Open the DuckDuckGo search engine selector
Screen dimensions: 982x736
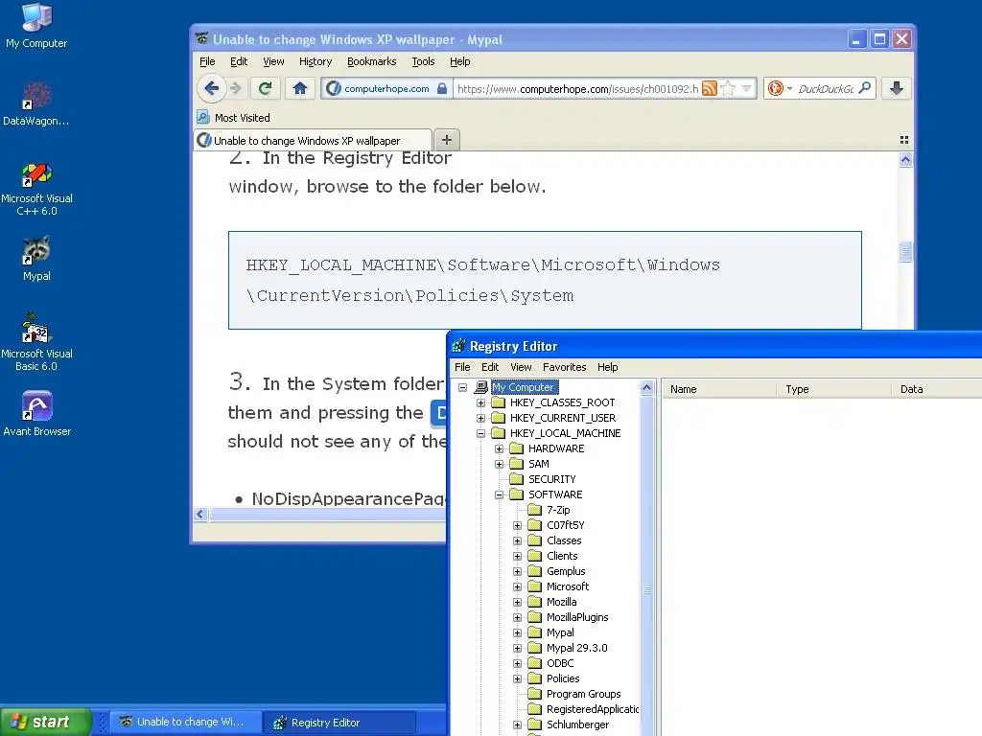click(780, 88)
